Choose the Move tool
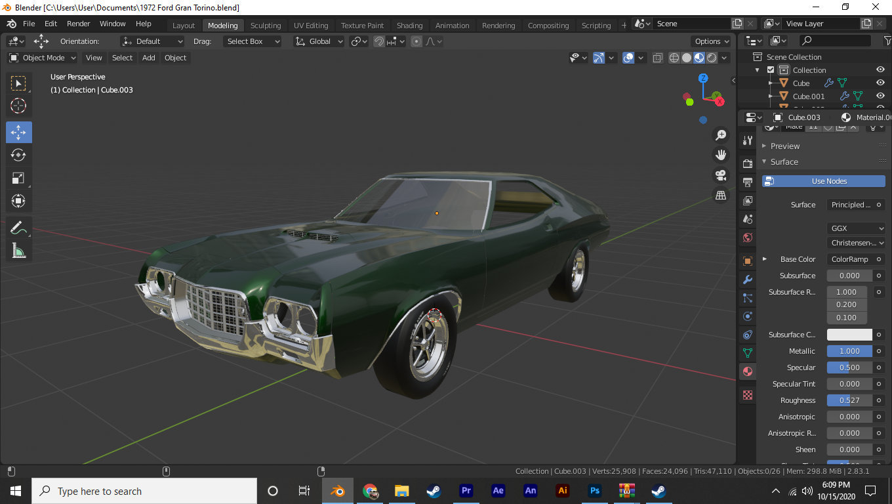Screen dimensions: 892x504 tap(18, 132)
